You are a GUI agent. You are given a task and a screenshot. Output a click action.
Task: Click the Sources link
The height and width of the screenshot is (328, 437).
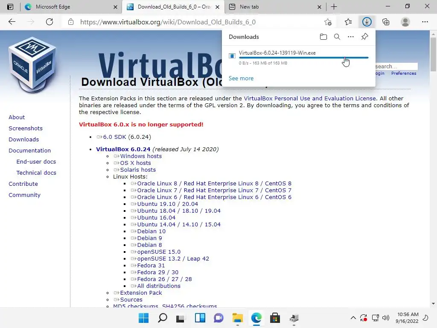coord(131,299)
